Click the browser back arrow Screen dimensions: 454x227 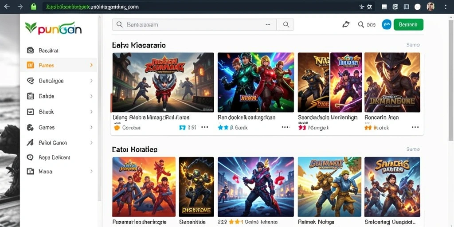pyautogui.click(x=7, y=7)
